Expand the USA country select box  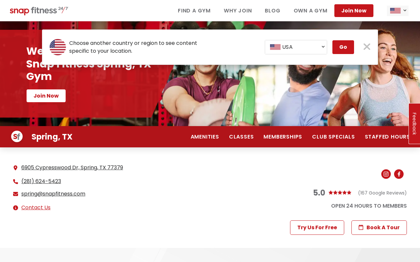tap(296, 47)
